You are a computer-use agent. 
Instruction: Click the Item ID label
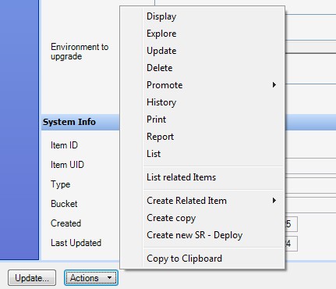[64, 145]
